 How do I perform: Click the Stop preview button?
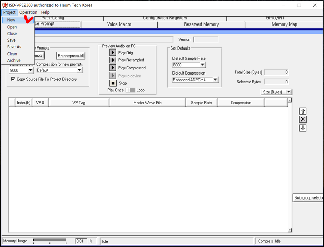(113, 83)
